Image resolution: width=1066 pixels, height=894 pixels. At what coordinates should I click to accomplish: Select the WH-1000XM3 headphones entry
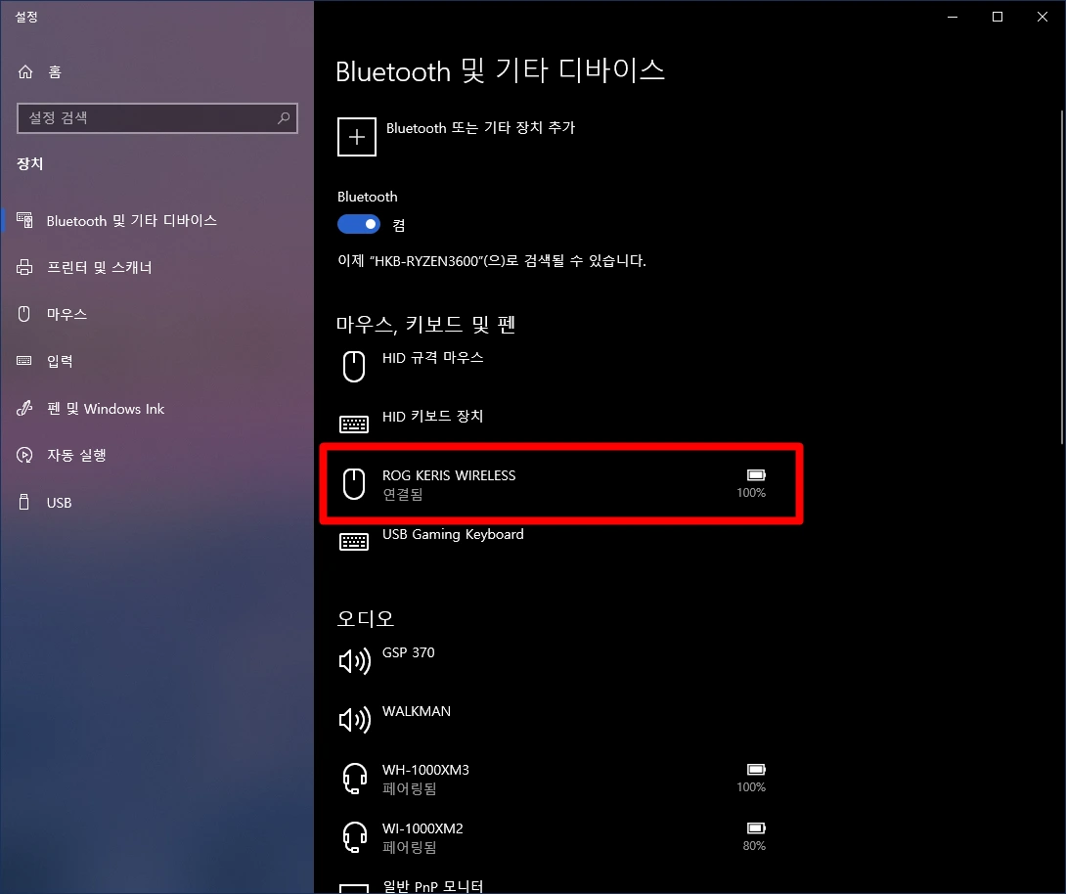556,779
